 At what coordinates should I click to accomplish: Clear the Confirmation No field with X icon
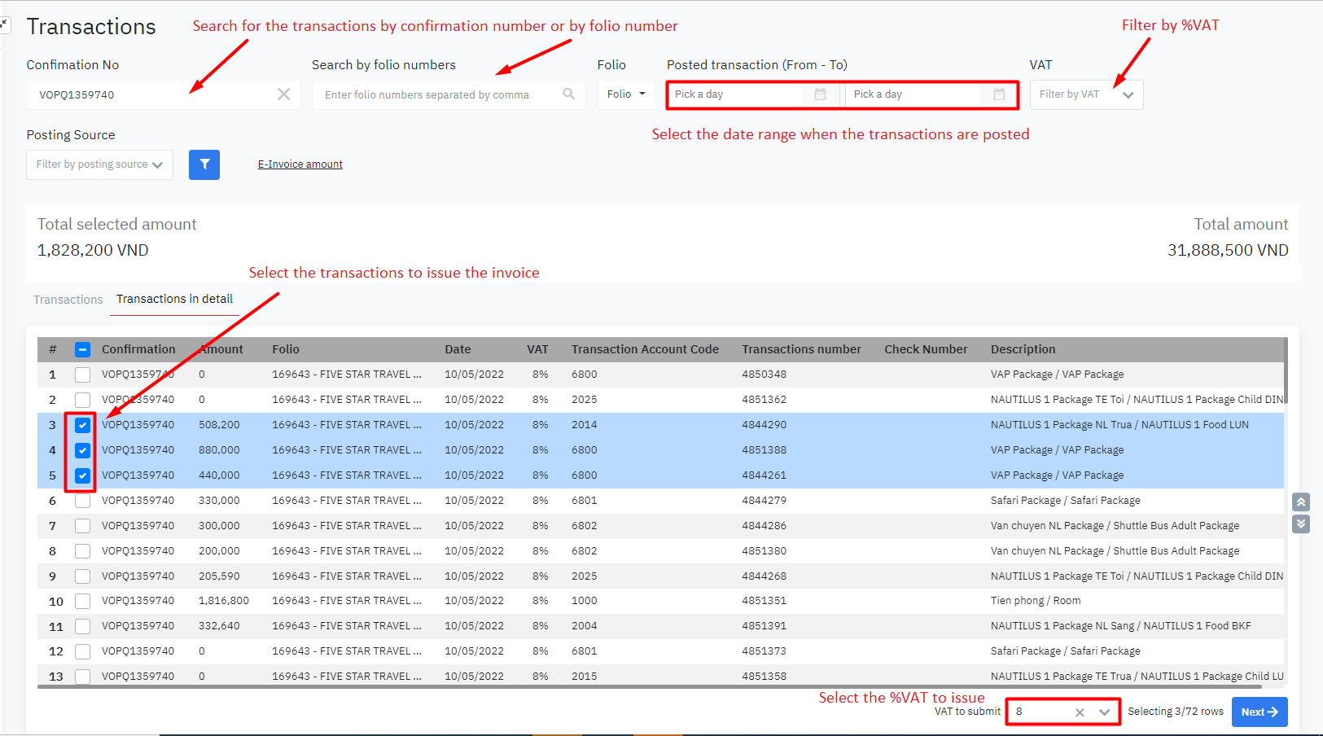pos(283,94)
